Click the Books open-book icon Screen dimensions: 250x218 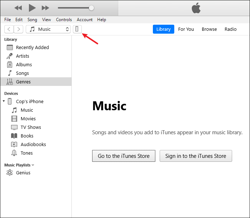(x=14, y=136)
